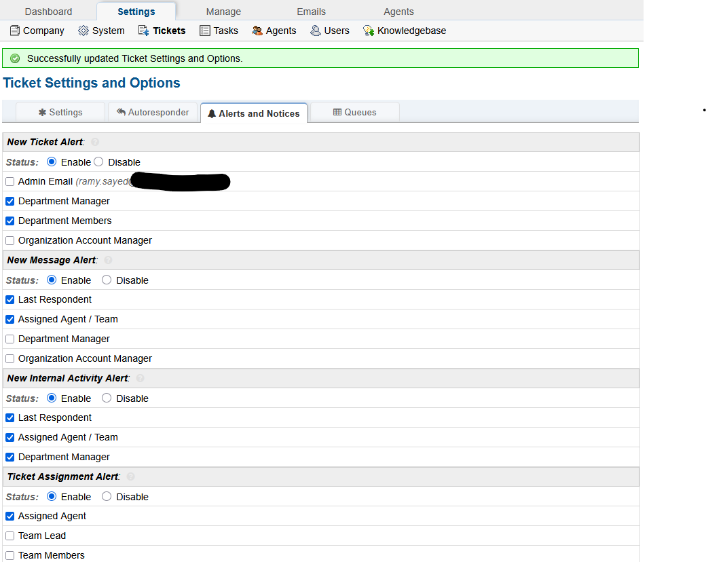This screenshot has width=706, height=562.
Task: Click the Users icon in the sub-navigation
Action: (316, 31)
